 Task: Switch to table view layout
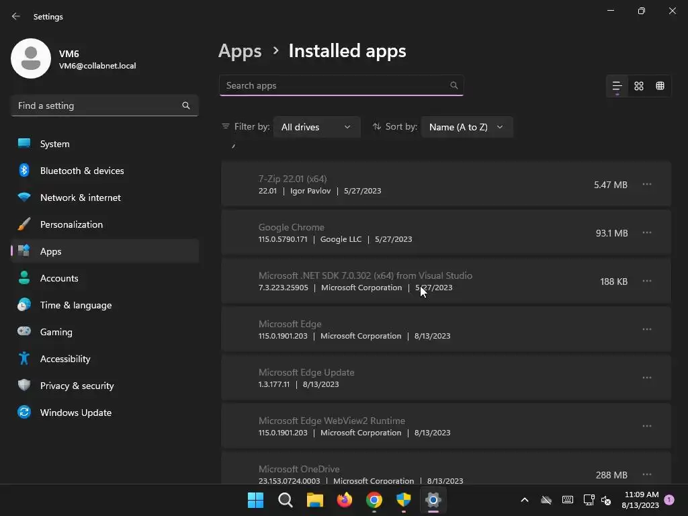coord(660,86)
